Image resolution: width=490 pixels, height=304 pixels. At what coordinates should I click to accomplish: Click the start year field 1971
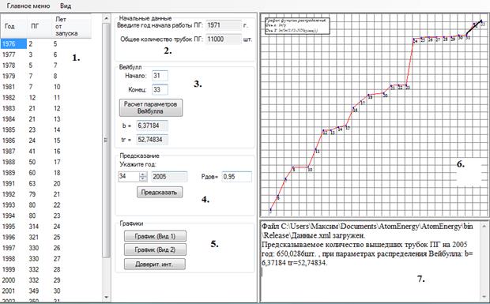[x=224, y=25]
